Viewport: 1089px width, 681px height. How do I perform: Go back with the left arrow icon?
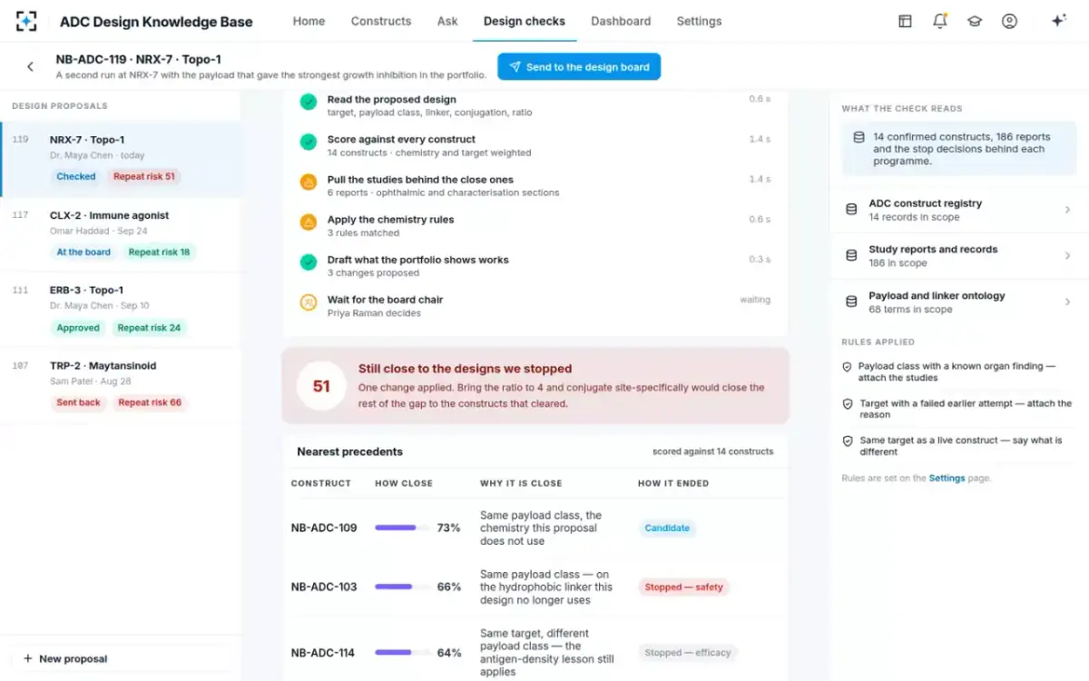pos(30,66)
